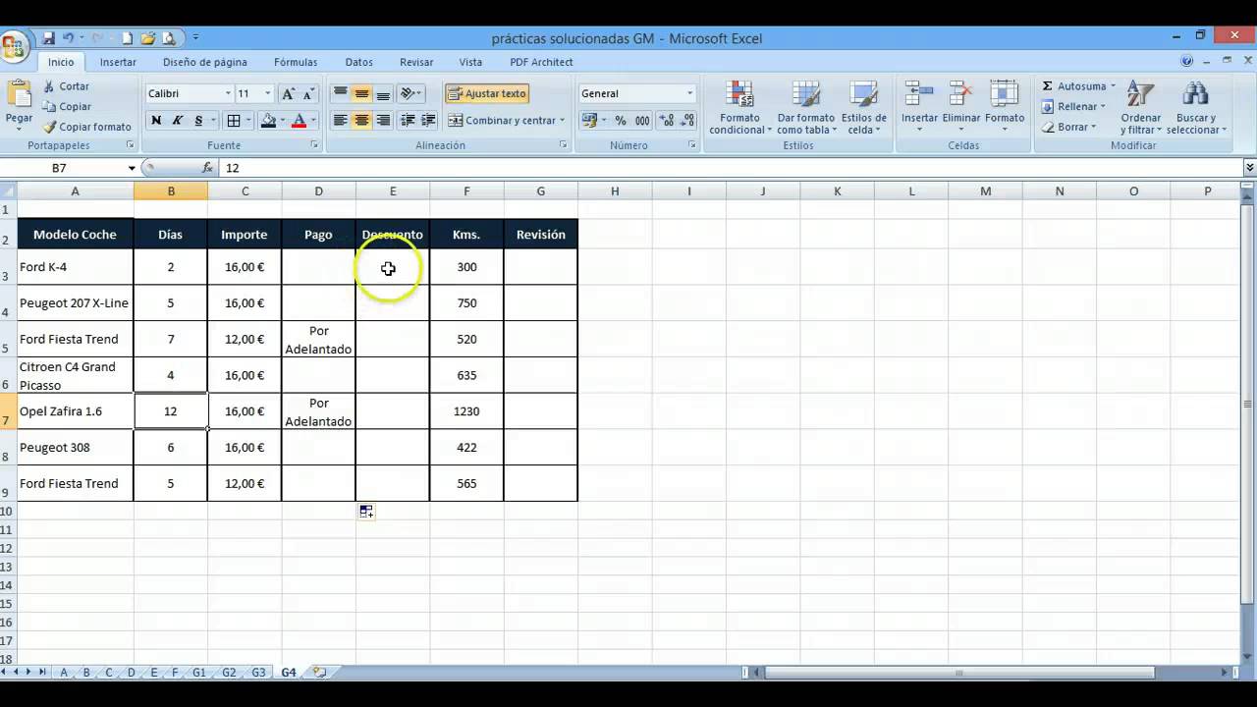This screenshot has width=1257, height=707.
Task: Open Formato condicional menu
Action: [x=739, y=108]
